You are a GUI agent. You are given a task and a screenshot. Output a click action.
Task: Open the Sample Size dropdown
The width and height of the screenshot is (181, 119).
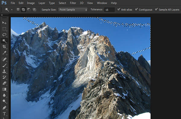point(73,10)
